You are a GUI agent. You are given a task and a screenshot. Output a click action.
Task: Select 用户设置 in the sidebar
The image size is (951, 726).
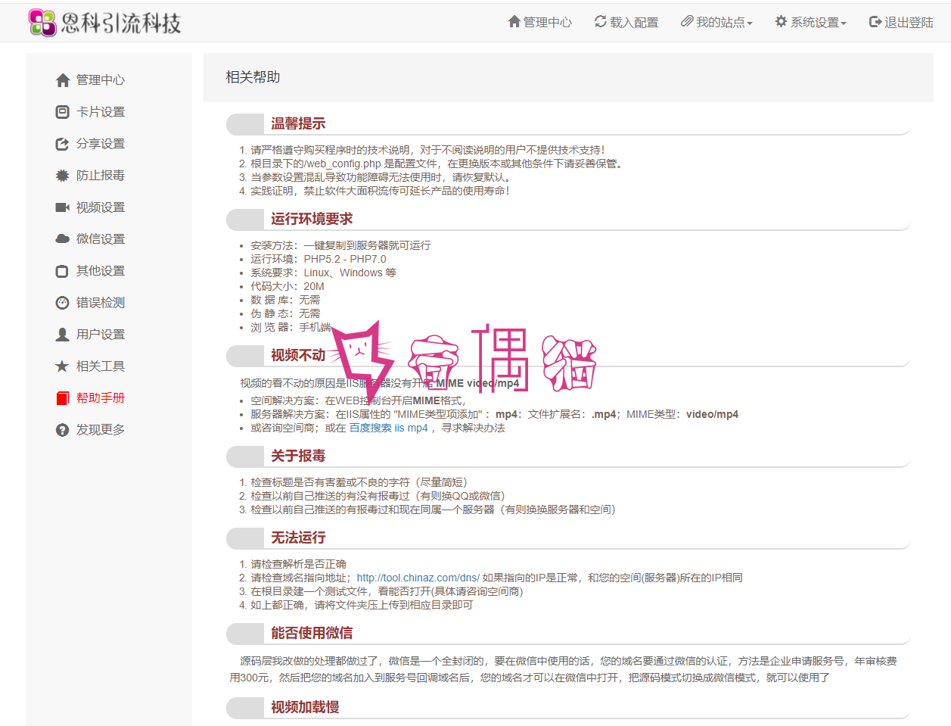pyautogui.click(x=101, y=335)
